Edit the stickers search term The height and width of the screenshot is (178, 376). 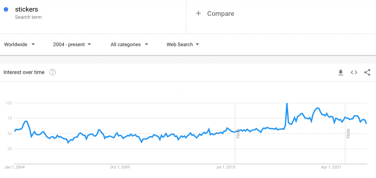click(x=26, y=9)
